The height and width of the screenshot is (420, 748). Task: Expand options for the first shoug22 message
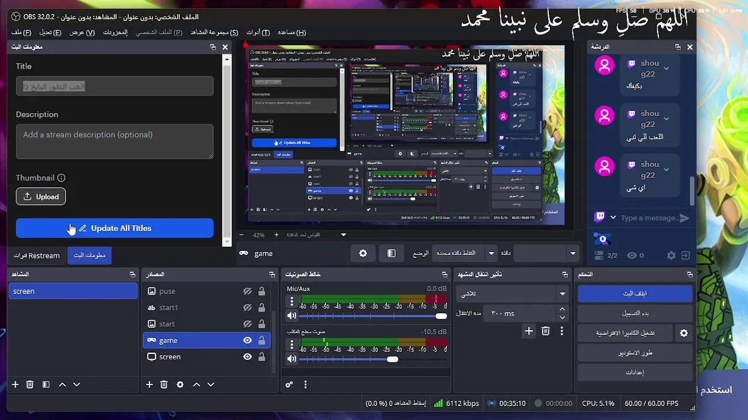[x=666, y=69]
